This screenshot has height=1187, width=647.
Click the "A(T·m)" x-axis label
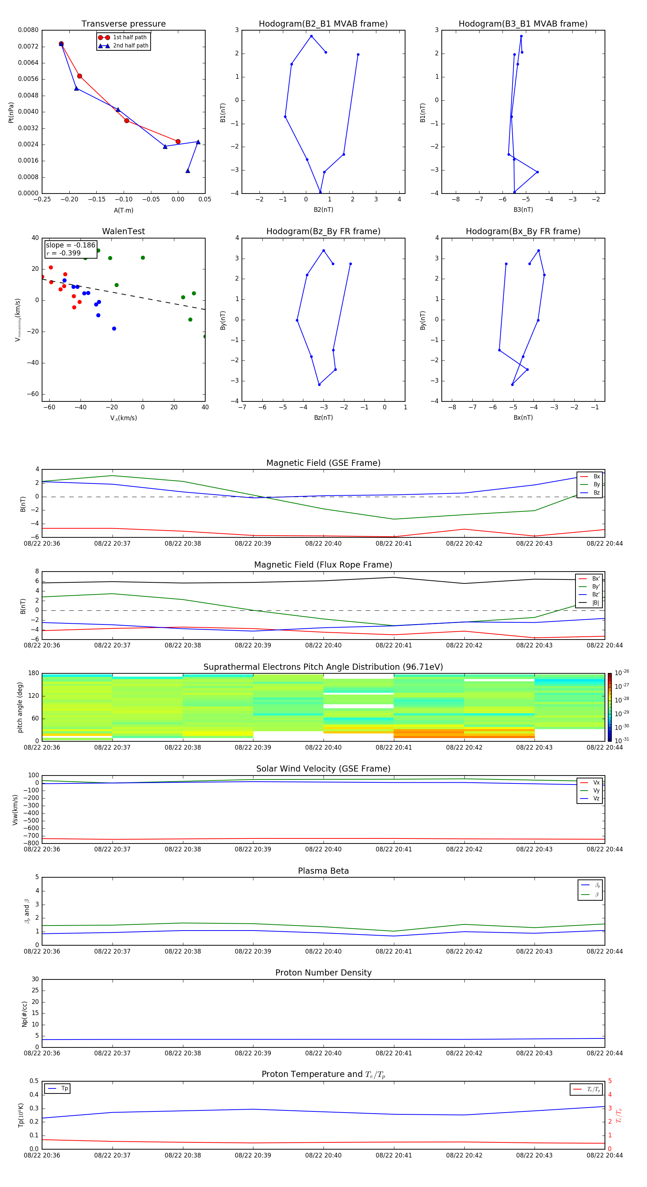(x=123, y=210)
